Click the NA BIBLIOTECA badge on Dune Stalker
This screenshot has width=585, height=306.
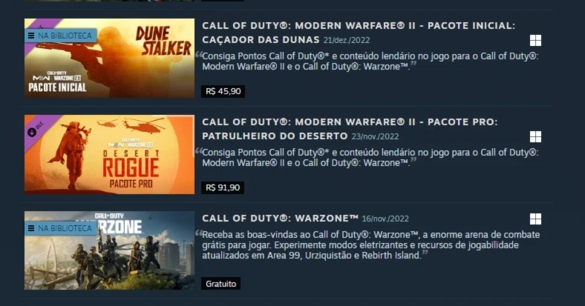[x=61, y=36]
